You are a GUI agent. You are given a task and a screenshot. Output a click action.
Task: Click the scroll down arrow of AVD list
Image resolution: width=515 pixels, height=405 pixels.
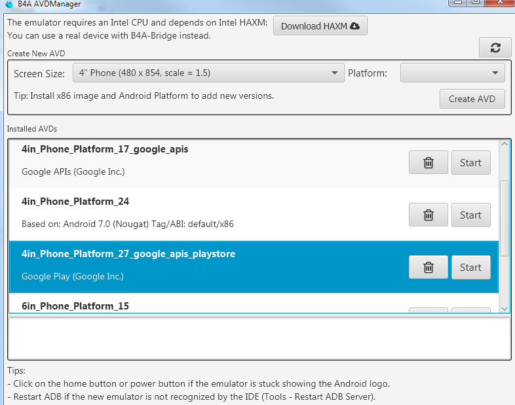click(x=505, y=309)
